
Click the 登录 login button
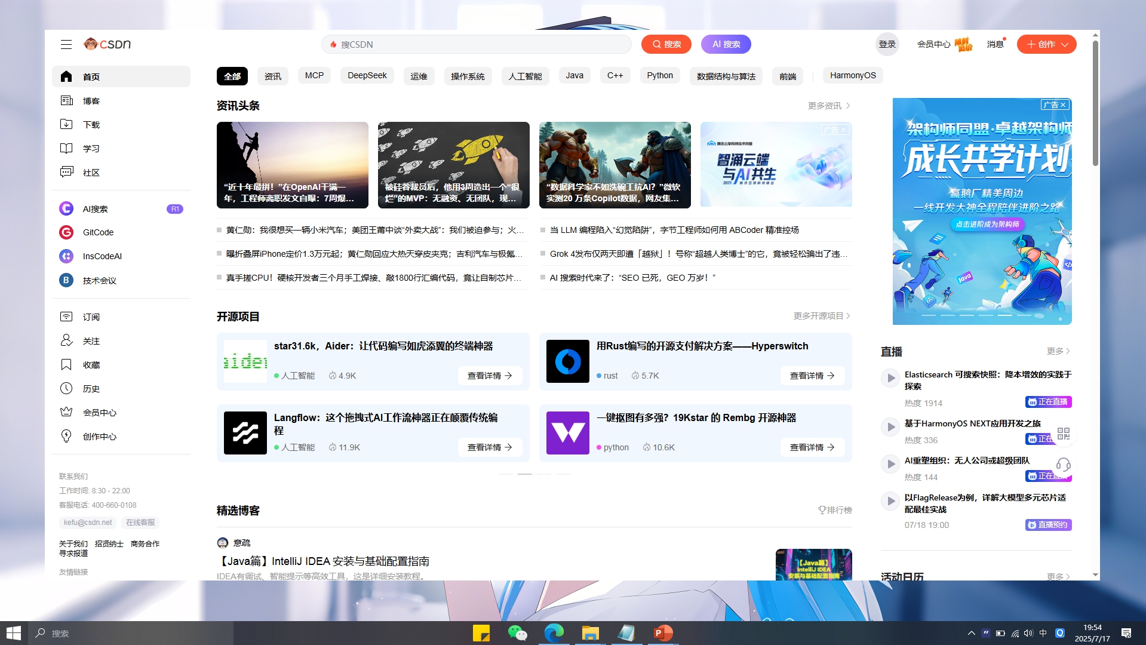click(x=887, y=44)
